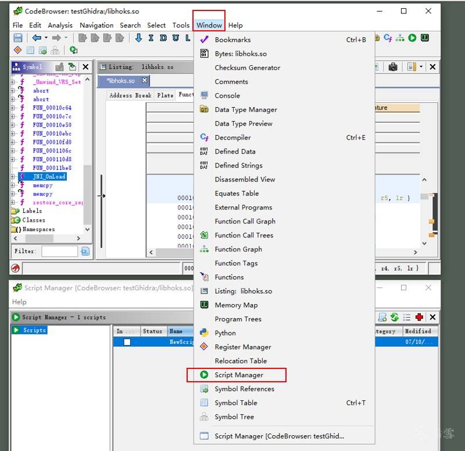465x451 pixels.
Task: Click the script directories list icon
Action: tap(407, 317)
